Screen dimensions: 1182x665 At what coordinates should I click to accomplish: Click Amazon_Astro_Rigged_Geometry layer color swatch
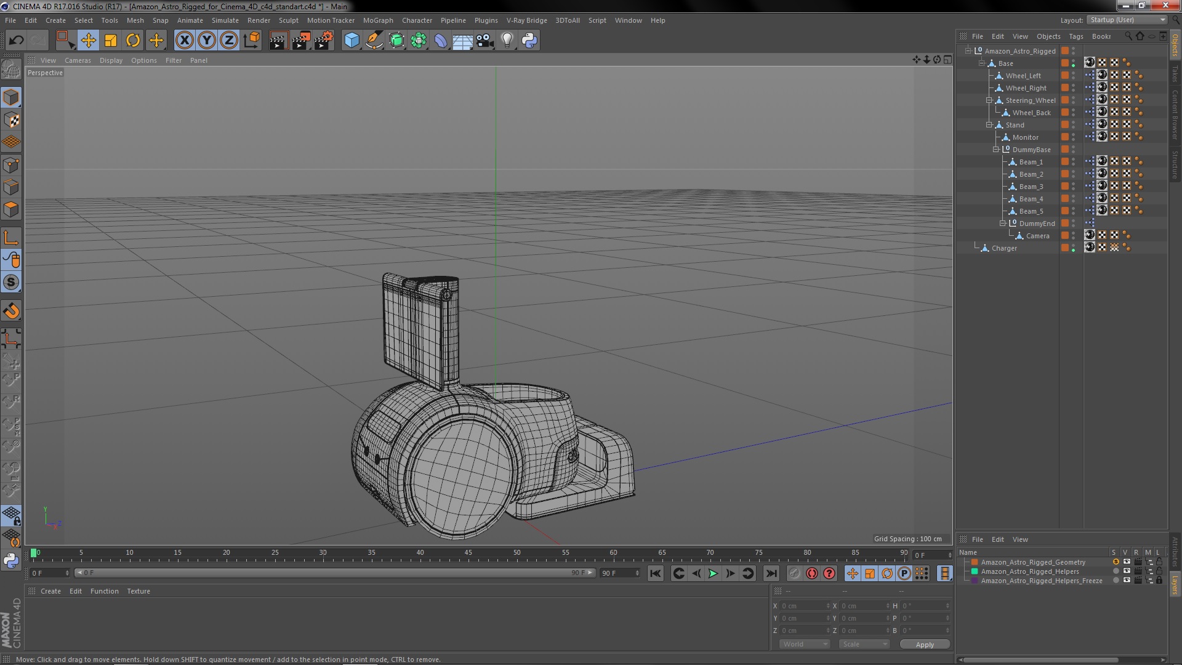975,562
